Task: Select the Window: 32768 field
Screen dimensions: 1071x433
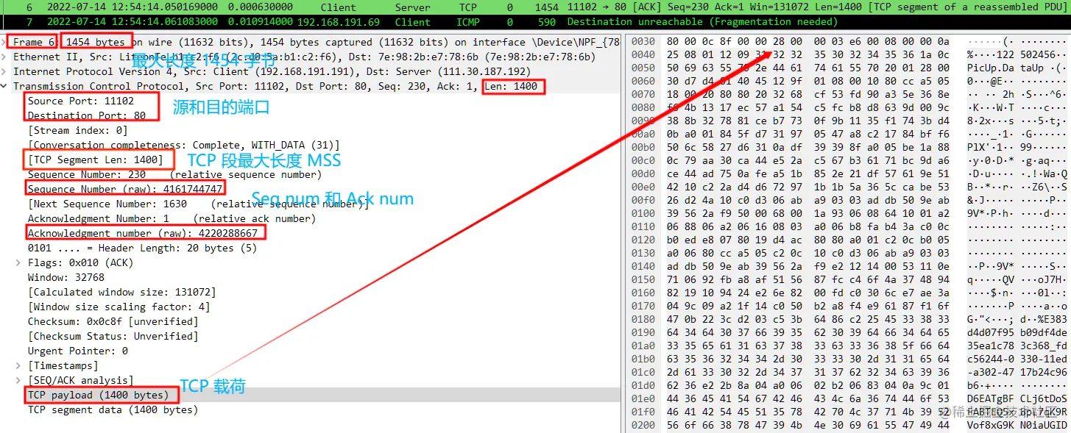Action: [x=66, y=277]
